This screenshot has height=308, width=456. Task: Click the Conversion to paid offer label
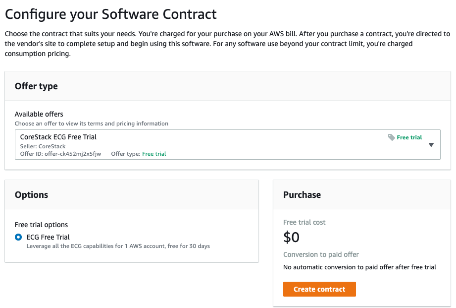(321, 254)
